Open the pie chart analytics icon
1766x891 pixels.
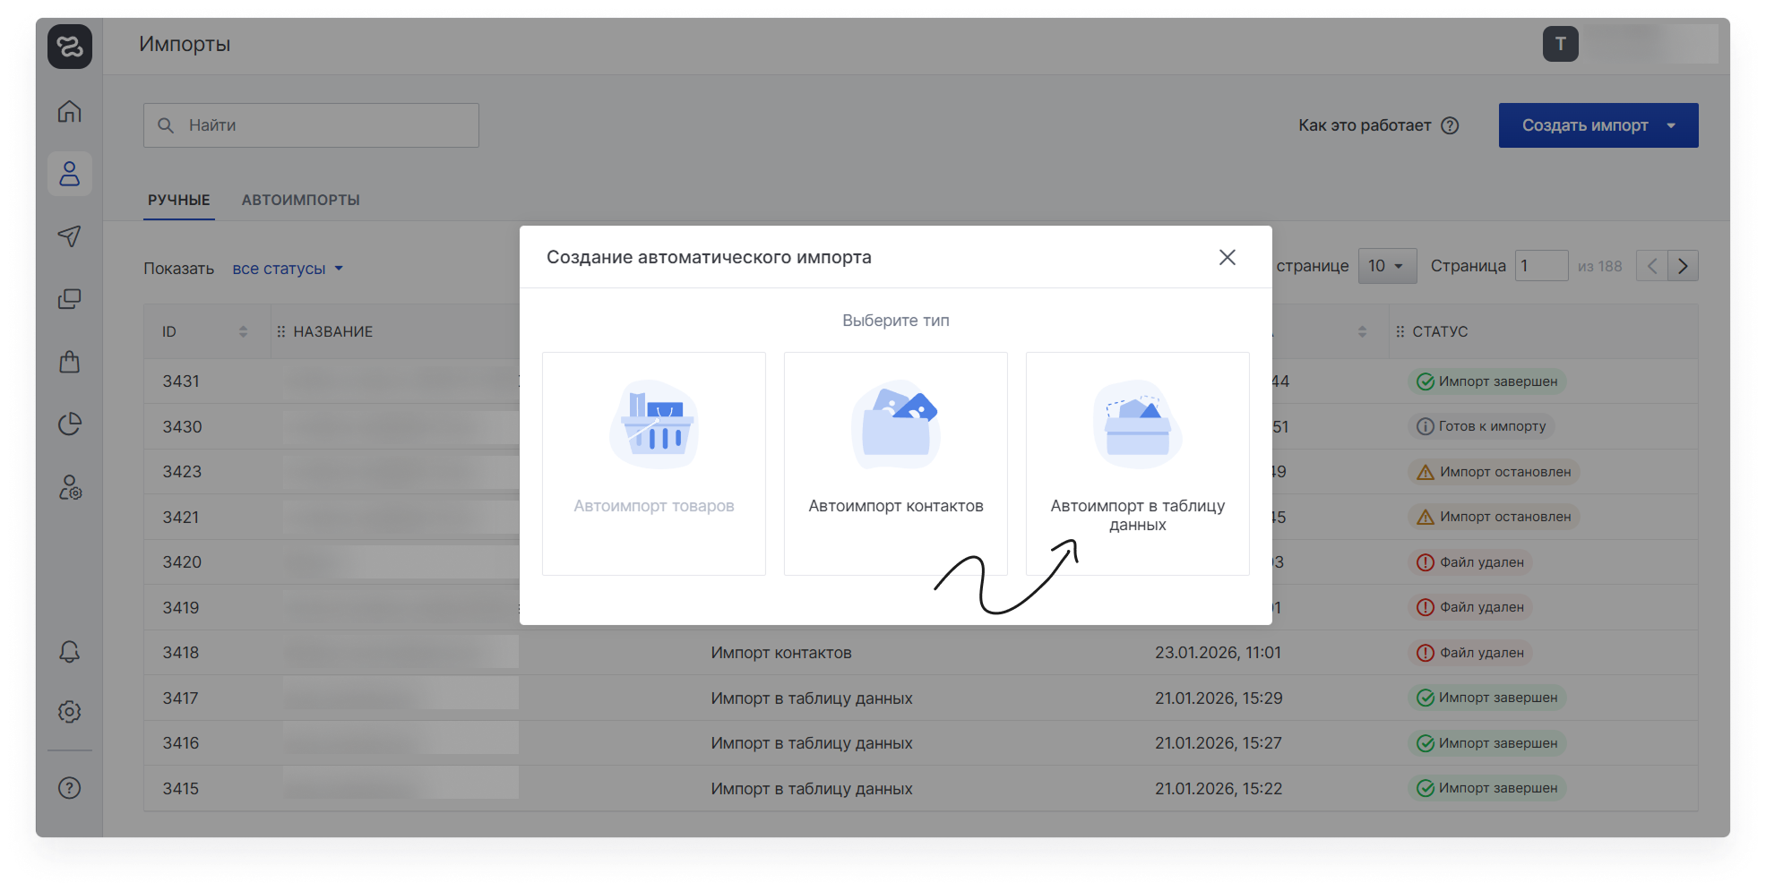pos(70,424)
